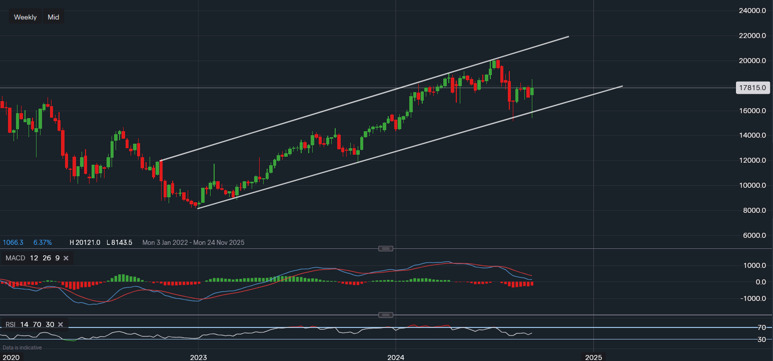Click the 2024 label on the time axis

click(x=395, y=357)
